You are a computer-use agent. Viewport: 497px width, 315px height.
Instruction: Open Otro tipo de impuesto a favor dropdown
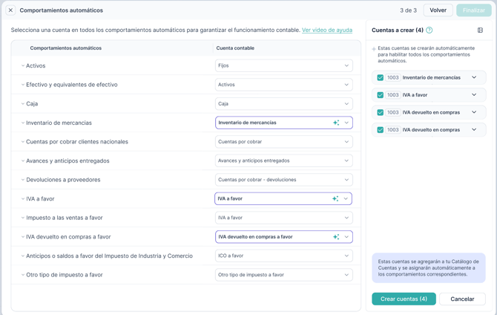coord(283,275)
